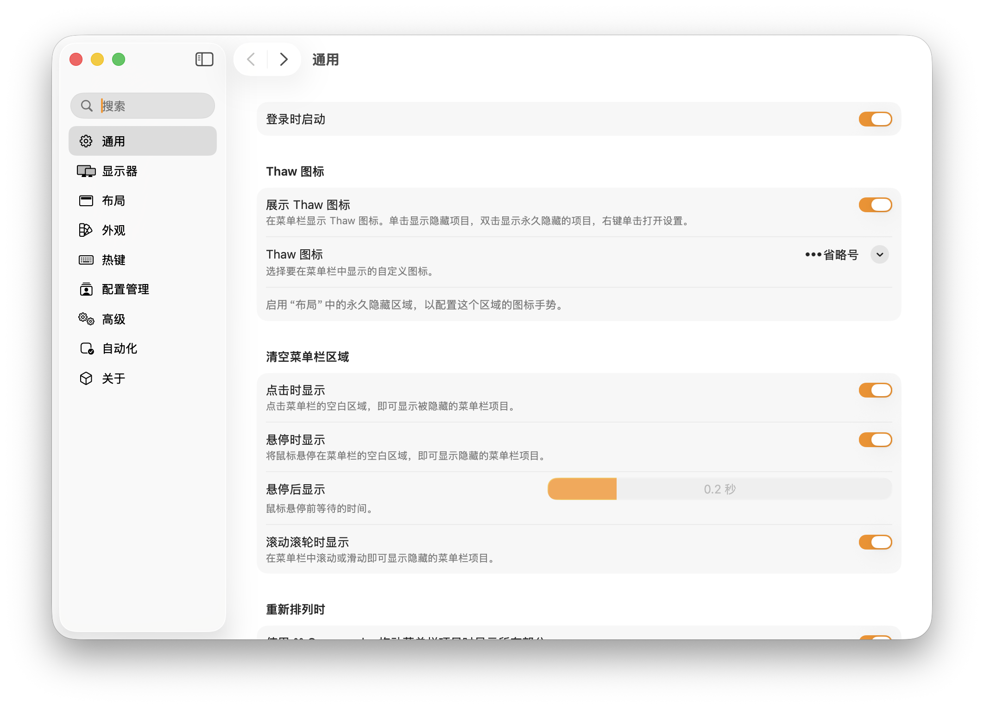Click the 悬停后显示 delay slider
Viewport: 984px width, 708px height.
[719, 489]
